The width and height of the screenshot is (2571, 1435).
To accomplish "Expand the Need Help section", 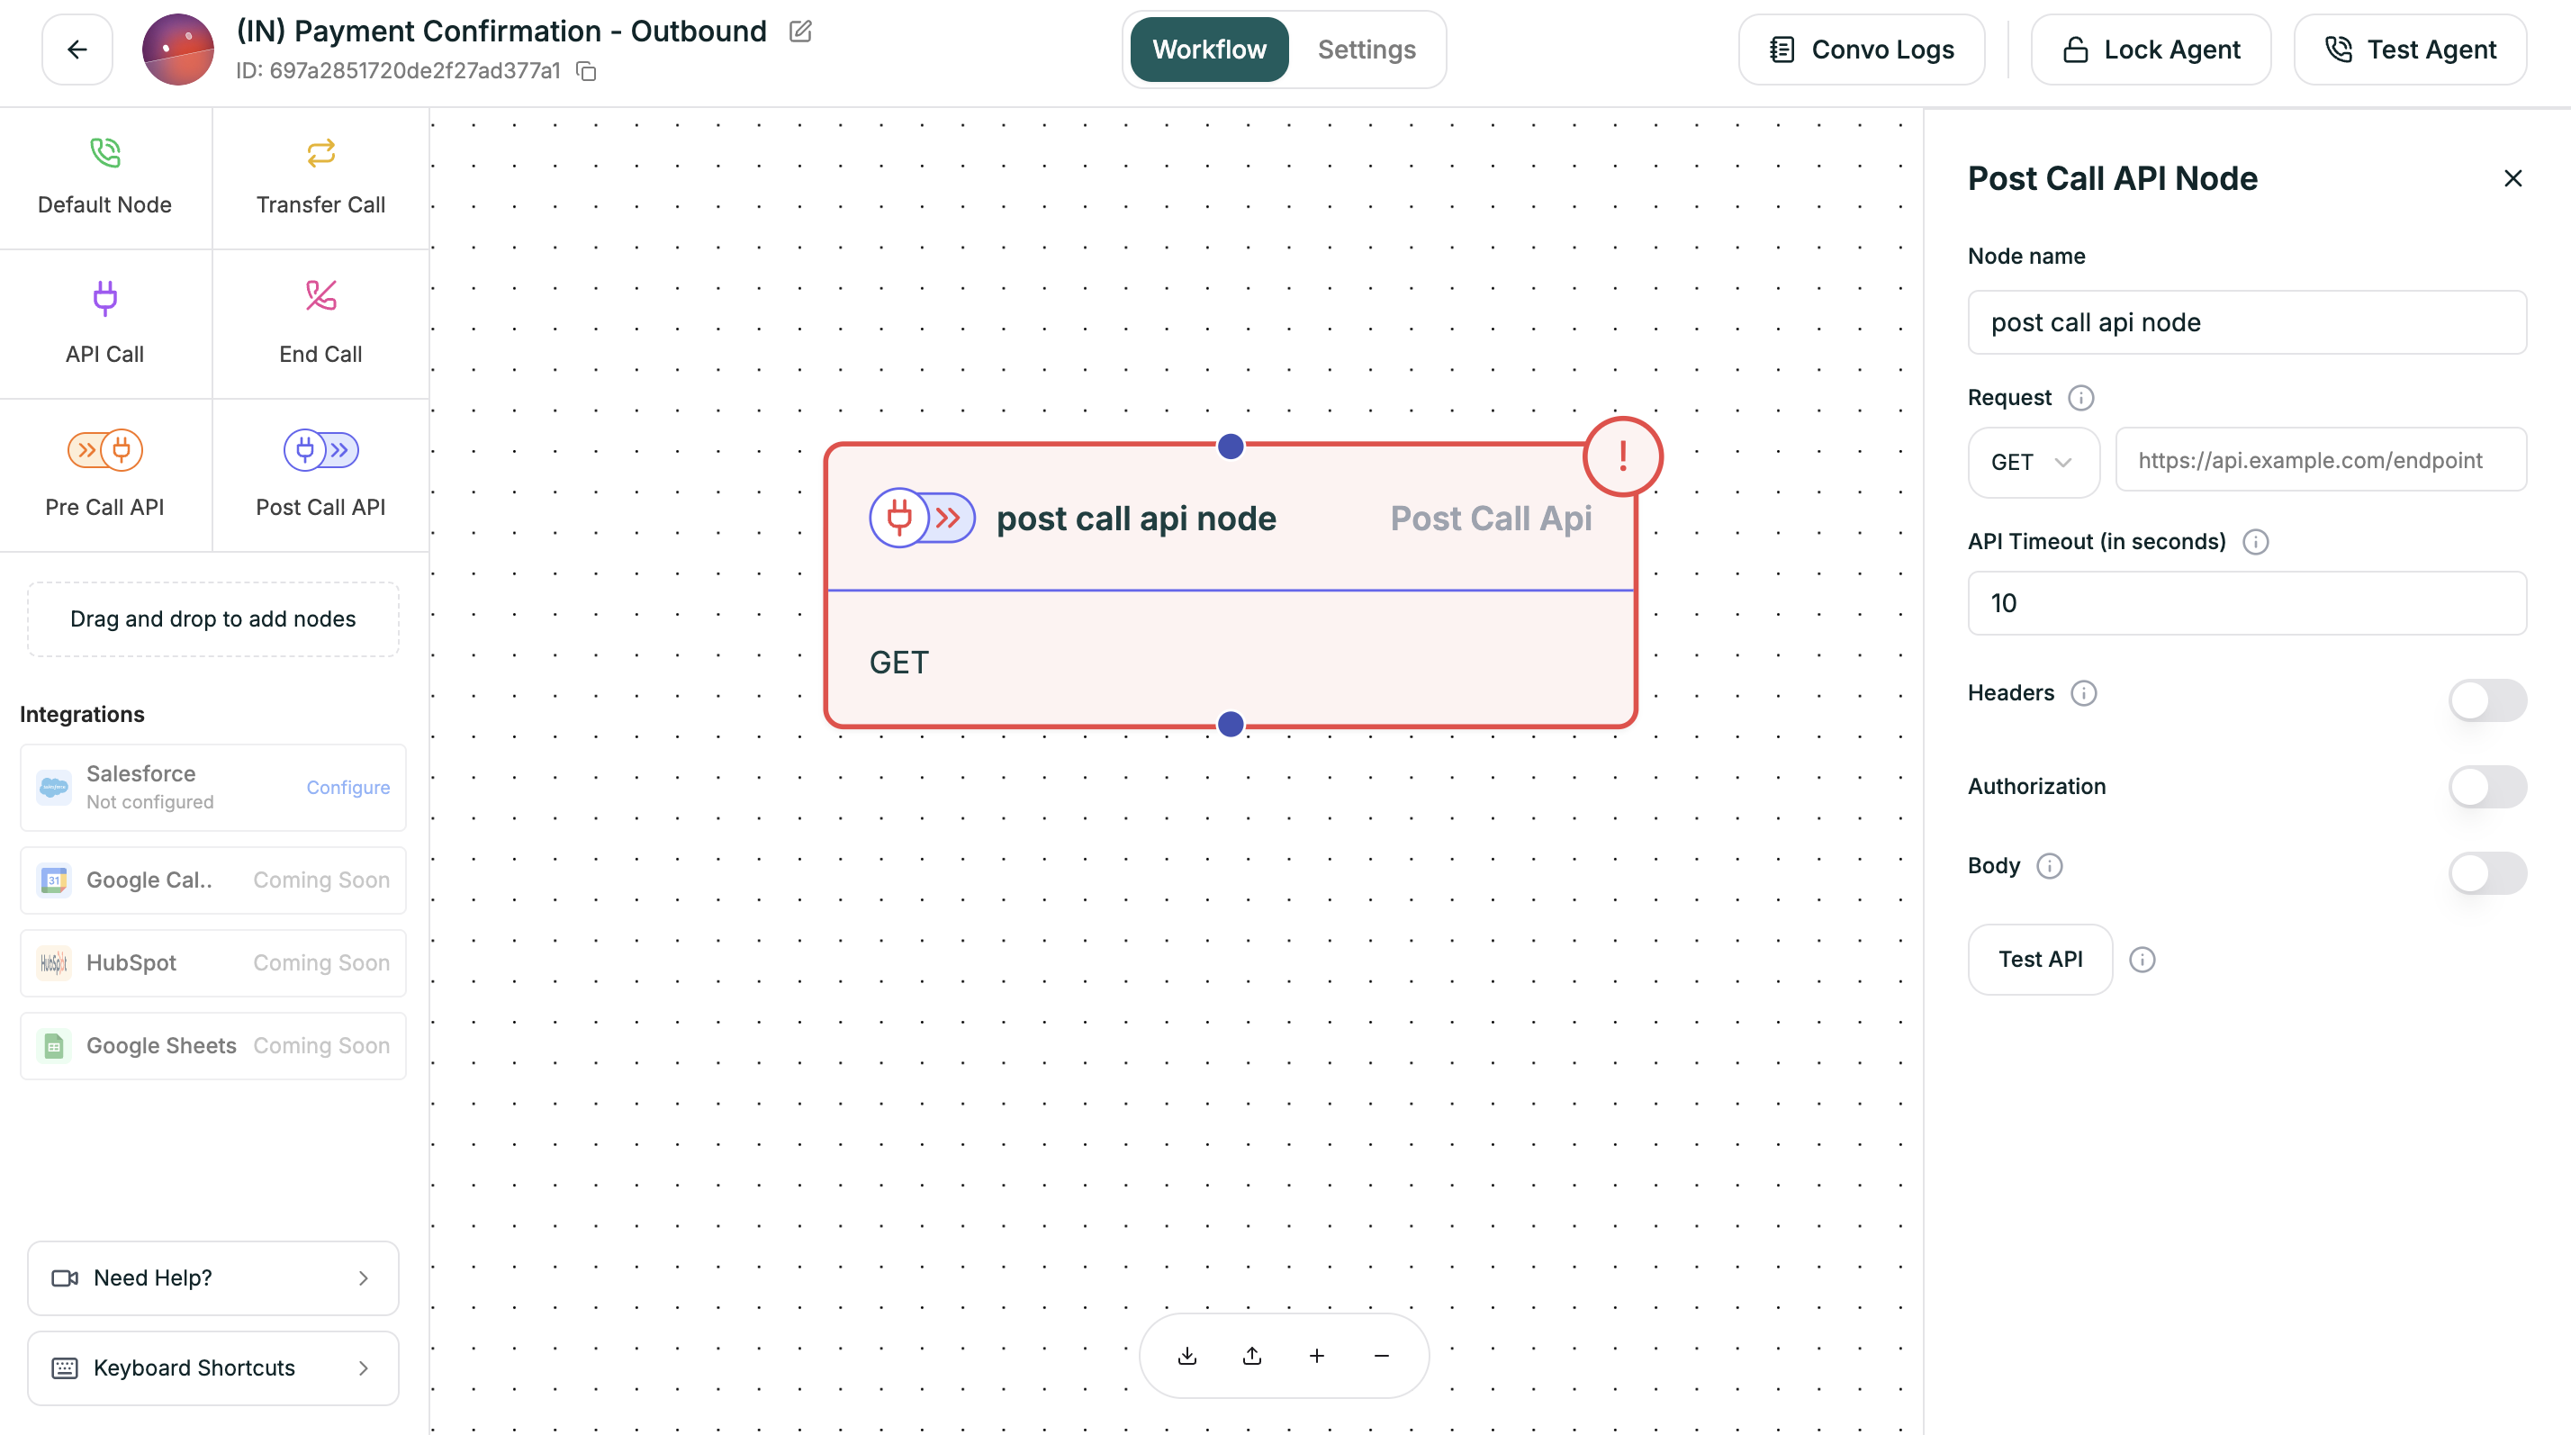I will pyautogui.click(x=212, y=1278).
